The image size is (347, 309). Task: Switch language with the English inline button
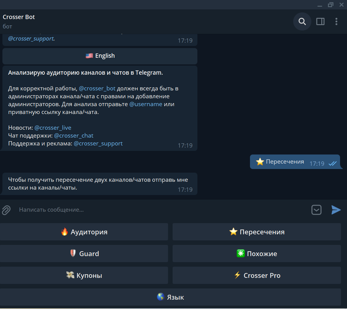[x=100, y=56]
